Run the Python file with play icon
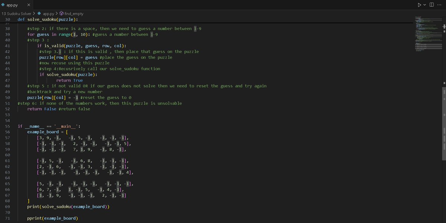 [x=419, y=5]
